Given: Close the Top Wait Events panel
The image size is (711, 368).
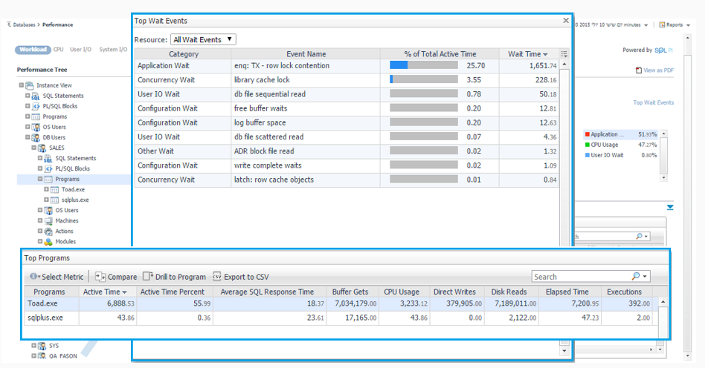Looking at the screenshot, I should pos(566,21).
